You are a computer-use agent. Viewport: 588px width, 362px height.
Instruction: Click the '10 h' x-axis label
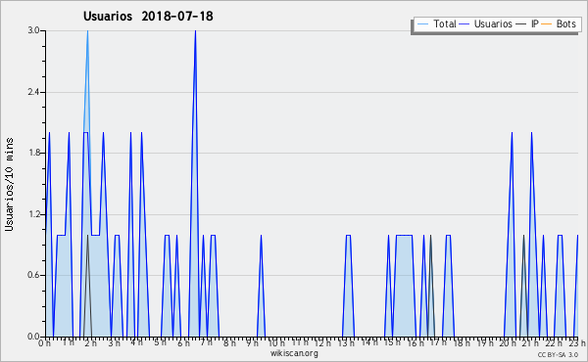pyautogui.click(x=276, y=342)
